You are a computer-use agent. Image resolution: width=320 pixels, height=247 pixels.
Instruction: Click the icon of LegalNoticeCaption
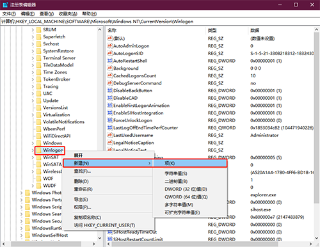[x=109, y=143]
